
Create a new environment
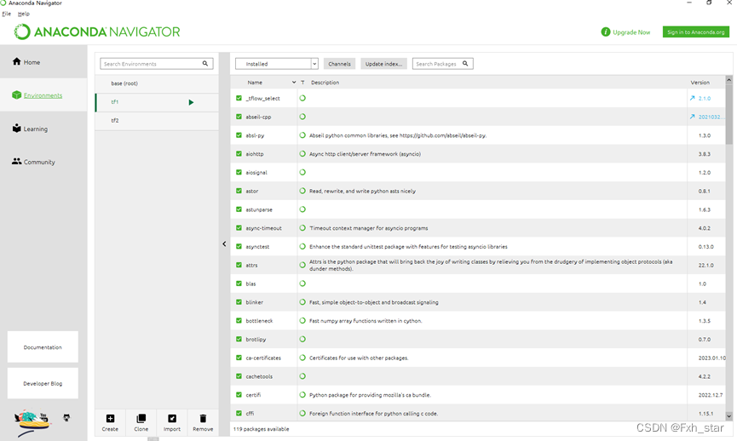click(110, 422)
